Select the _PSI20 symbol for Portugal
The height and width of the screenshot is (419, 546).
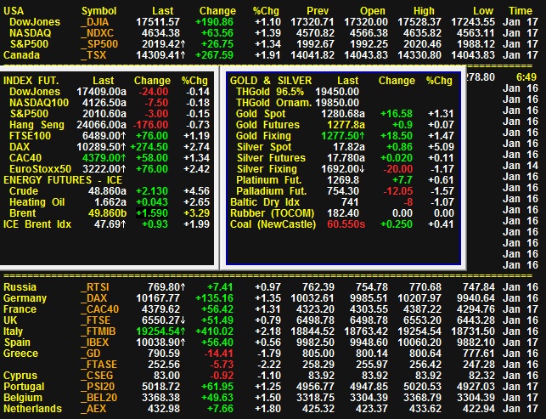point(97,387)
